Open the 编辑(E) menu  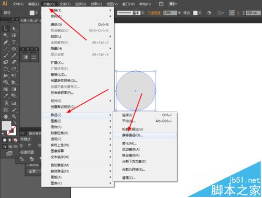tap(34, 4)
